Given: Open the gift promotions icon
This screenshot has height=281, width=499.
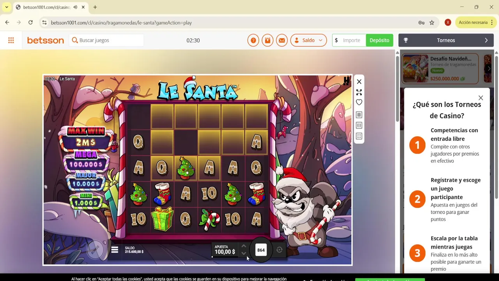Looking at the screenshot, I should (267, 40).
